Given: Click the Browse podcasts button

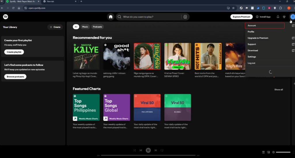Looking at the screenshot, I should (x=15, y=77).
